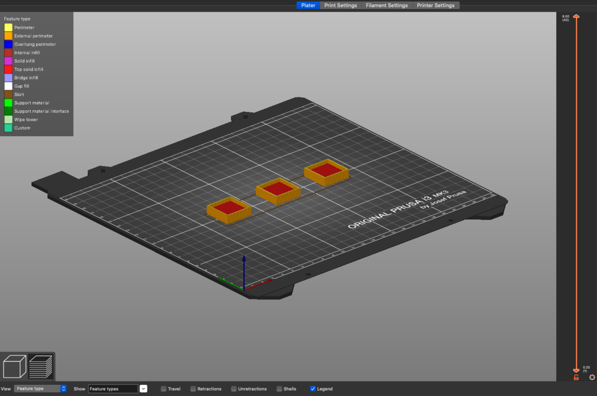Click the chevron beside the Feature types field

coord(143,388)
